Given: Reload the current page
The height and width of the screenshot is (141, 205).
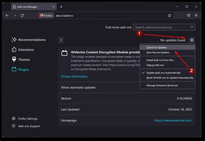Looking at the screenshot, I should point(22,16).
